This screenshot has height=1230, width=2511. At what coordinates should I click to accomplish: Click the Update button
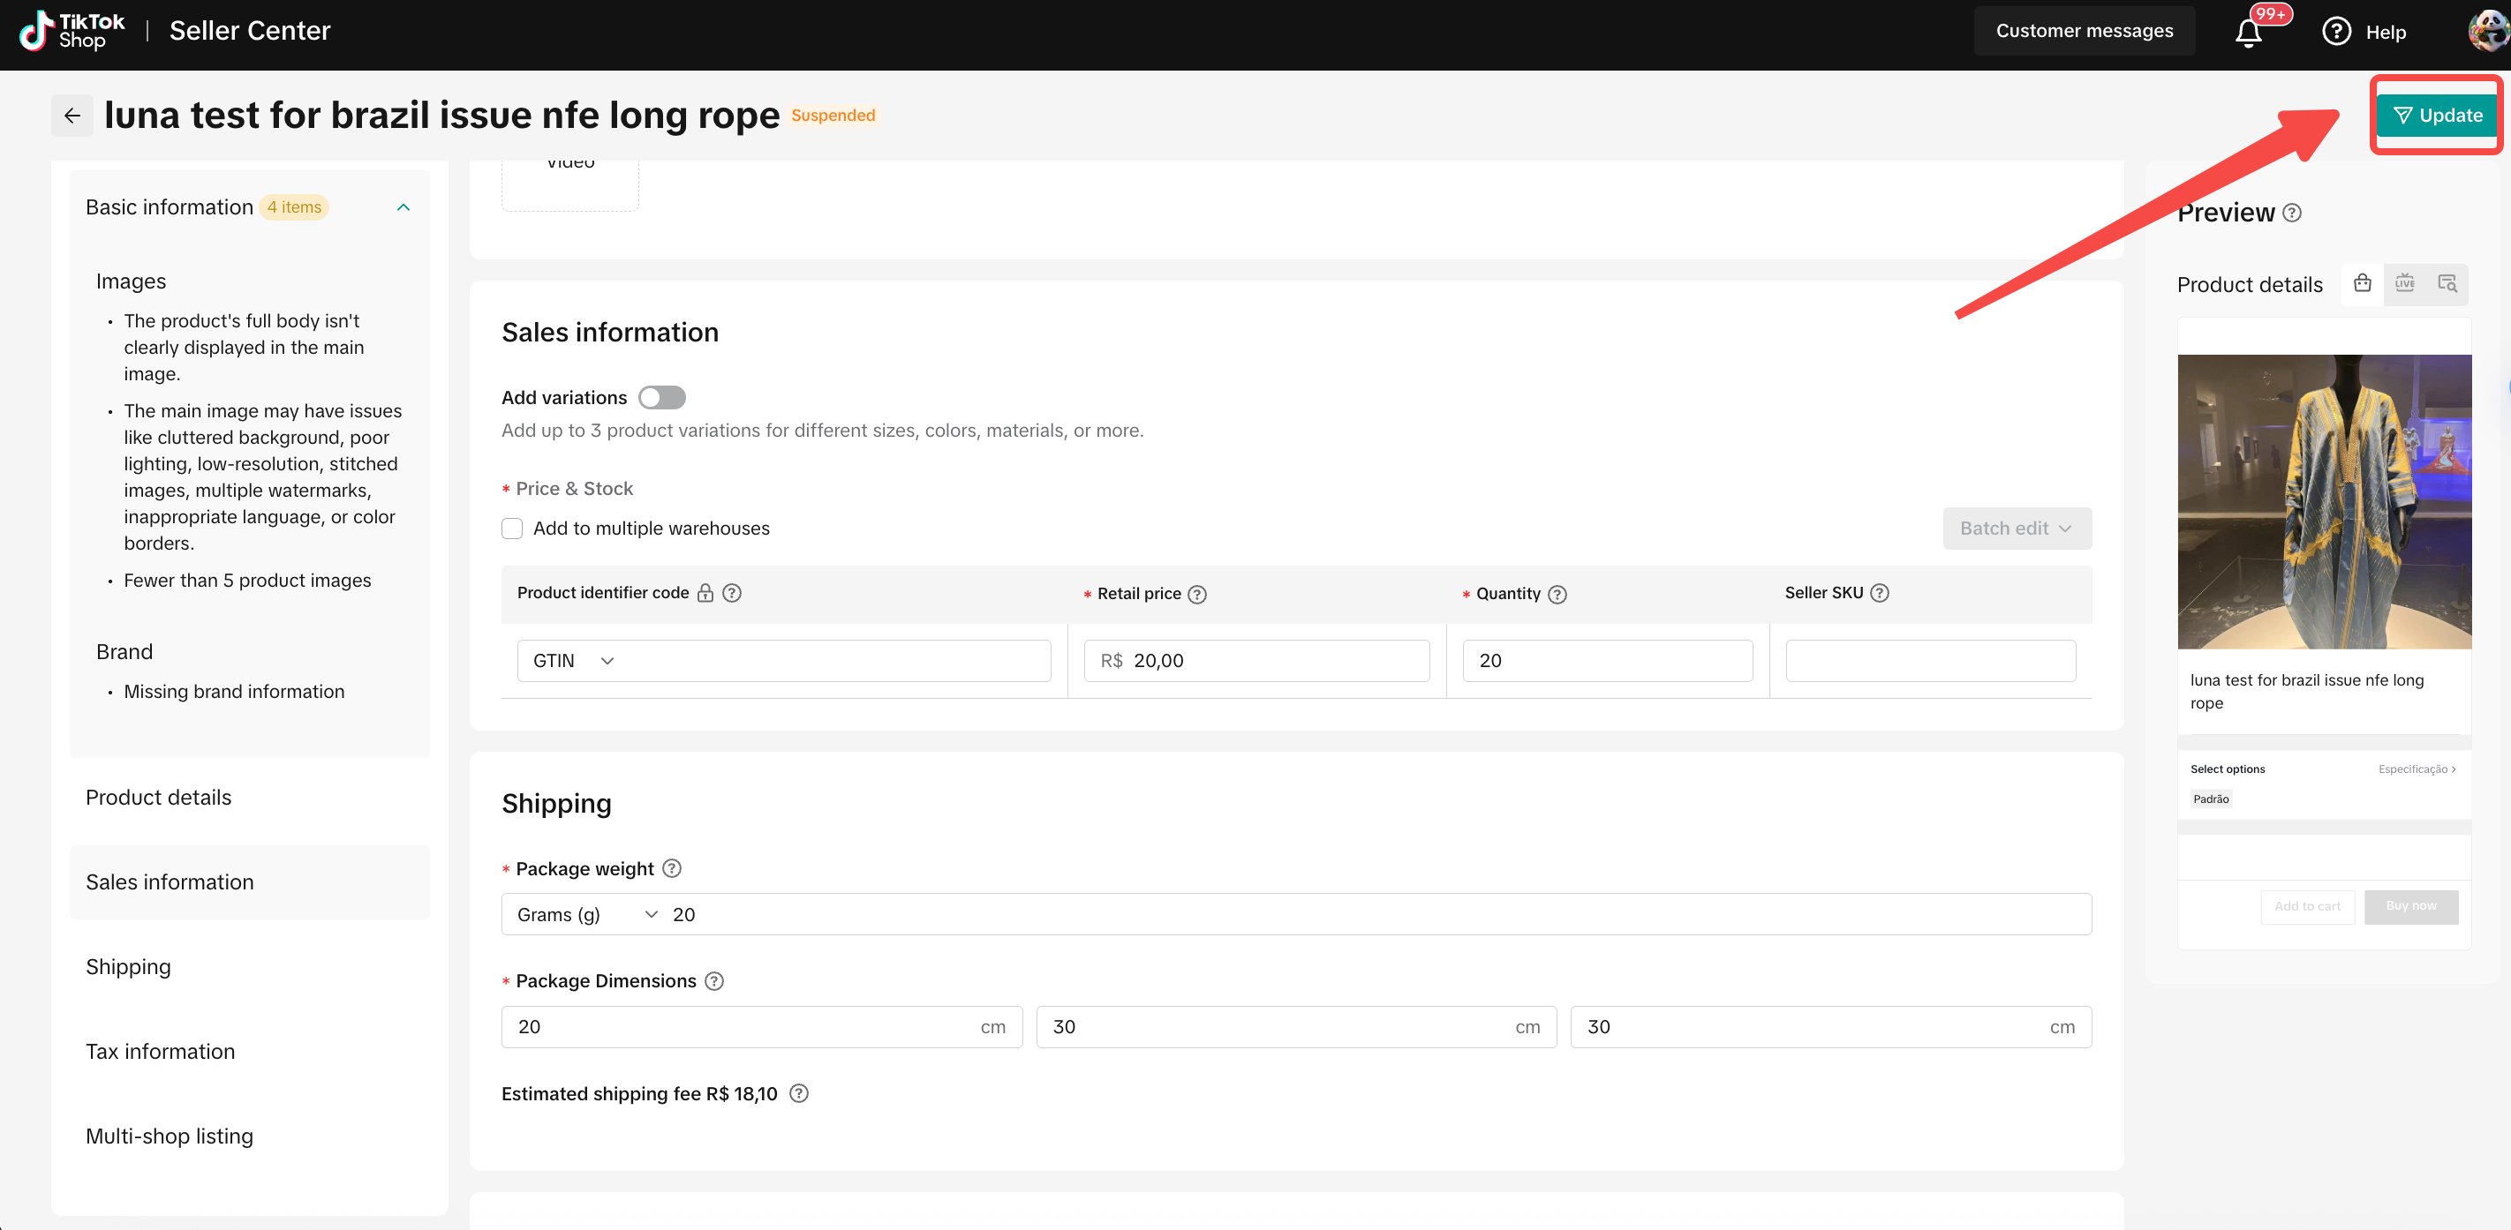(x=2438, y=116)
